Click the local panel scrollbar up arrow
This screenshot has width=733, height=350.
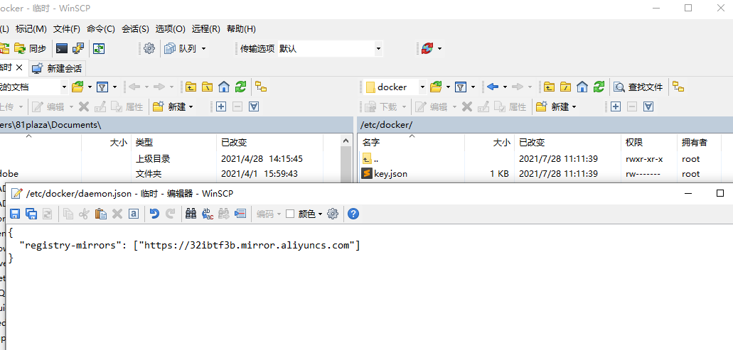click(346, 141)
